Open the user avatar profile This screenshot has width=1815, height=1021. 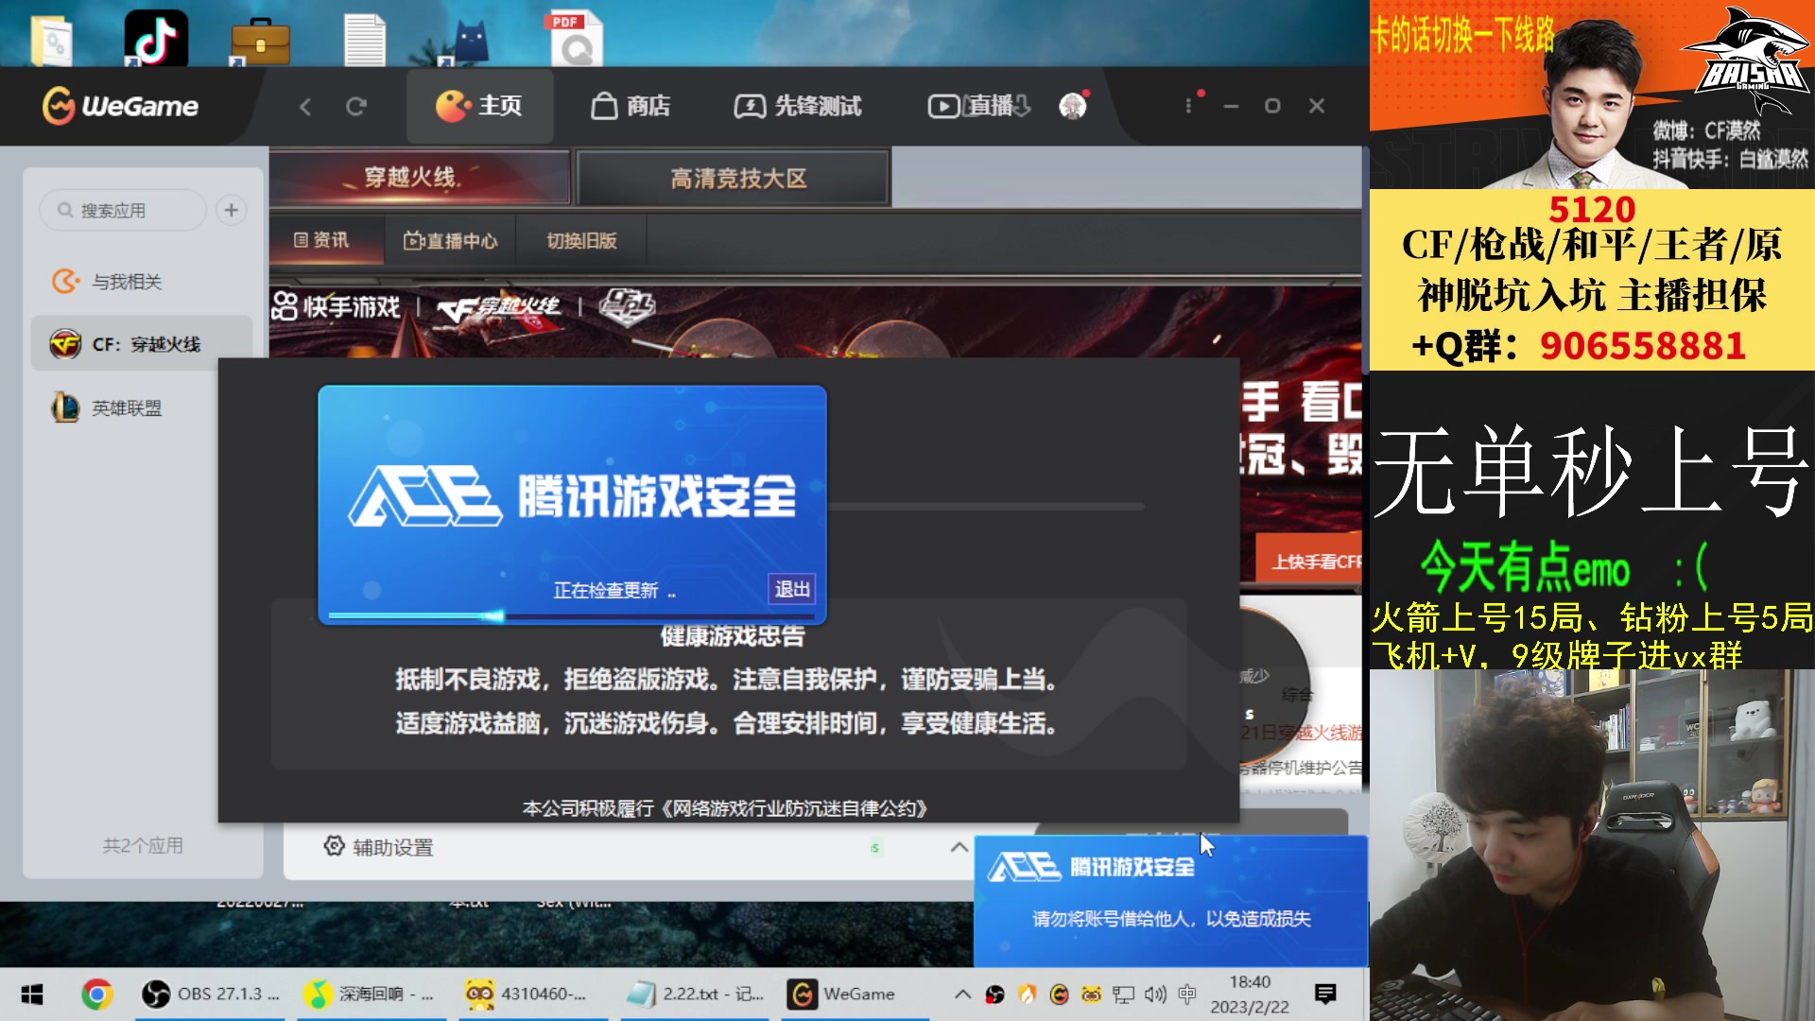[x=1072, y=106]
